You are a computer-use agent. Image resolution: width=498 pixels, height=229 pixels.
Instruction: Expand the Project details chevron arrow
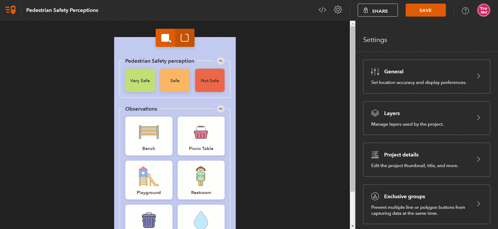(479, 159)
